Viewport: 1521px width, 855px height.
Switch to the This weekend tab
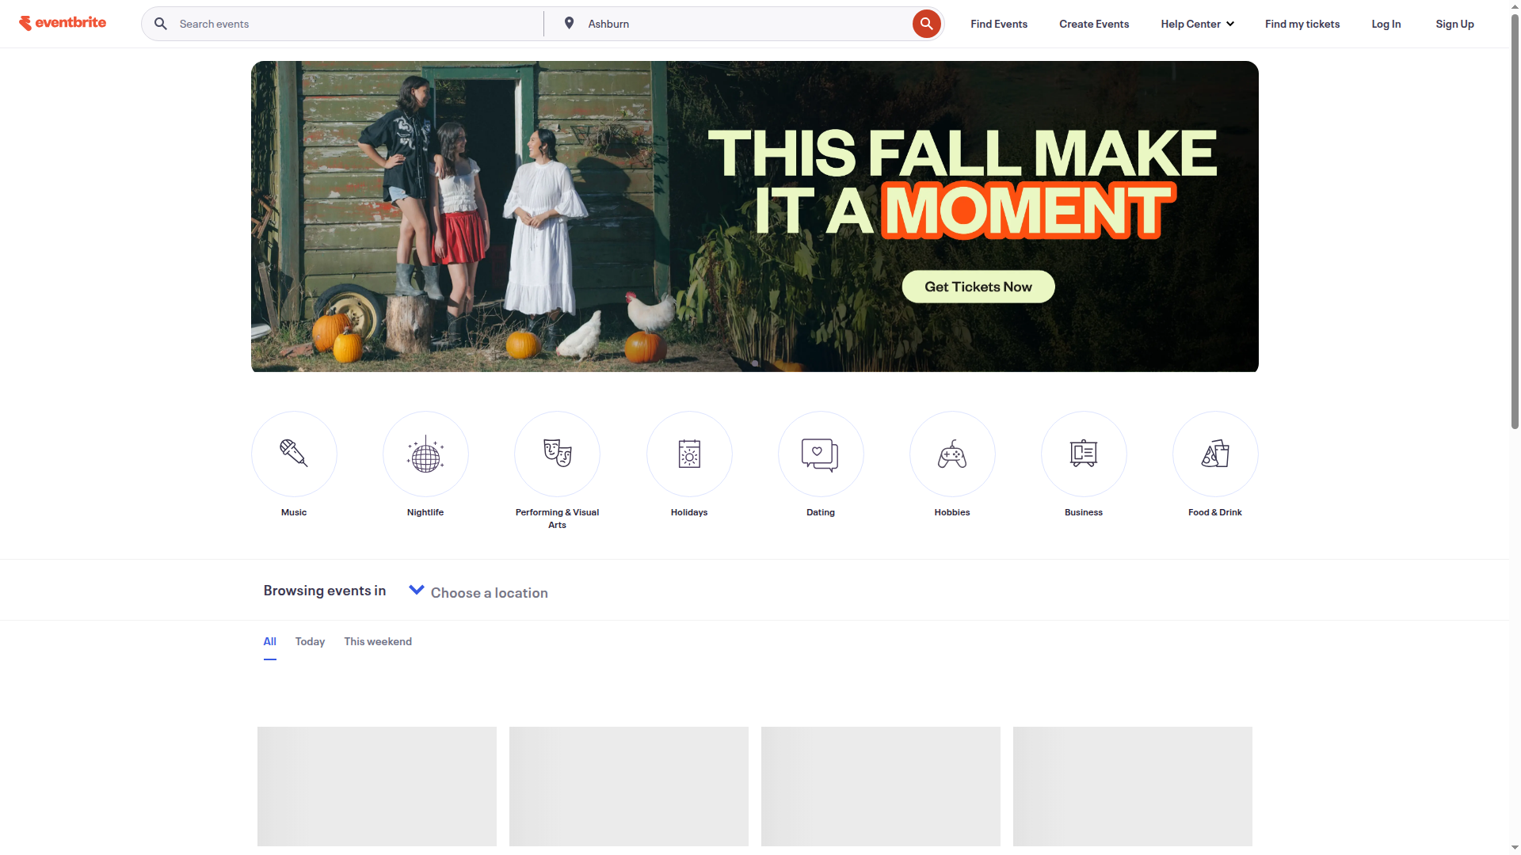pyautogui.click(x=377, y=641)
